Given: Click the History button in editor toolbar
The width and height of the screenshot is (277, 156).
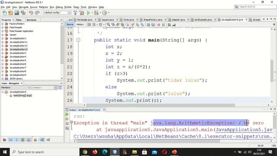Looking at the screenshot, I should click(80, 24).
